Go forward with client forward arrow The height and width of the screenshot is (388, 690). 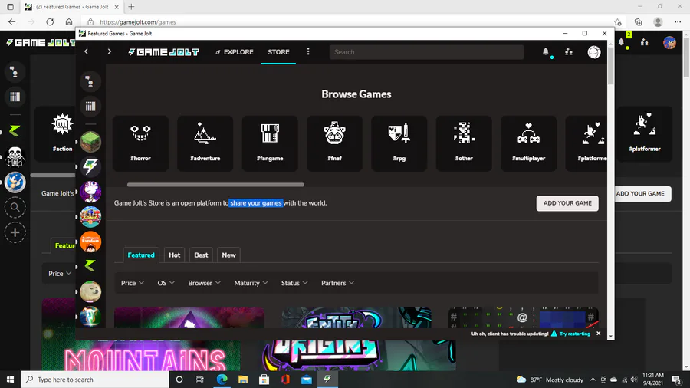click(109, 51)
